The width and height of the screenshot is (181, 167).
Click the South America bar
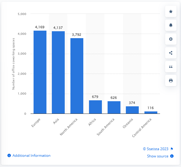tap(114, 108)
